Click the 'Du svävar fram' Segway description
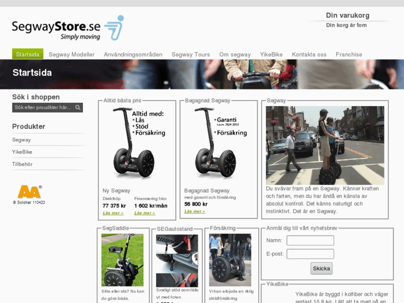 (322, 200)
